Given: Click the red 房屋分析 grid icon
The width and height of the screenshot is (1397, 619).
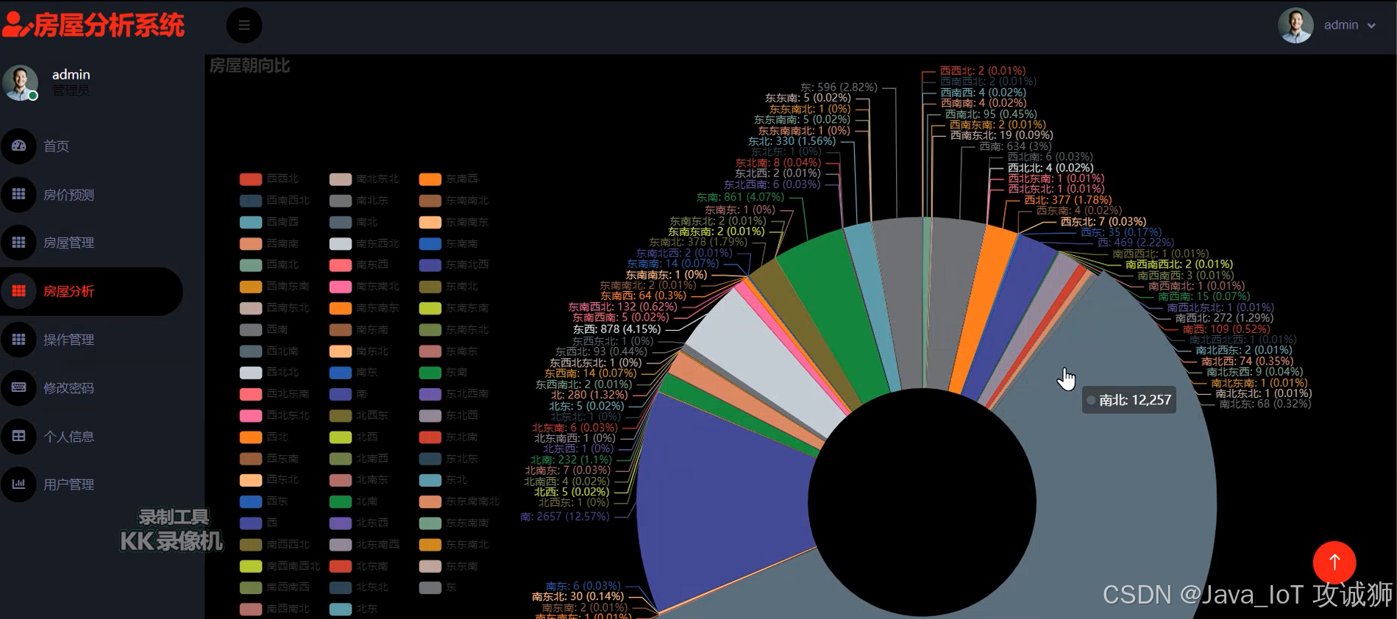Looking at the screenshot, I should (x=18, y=291).
